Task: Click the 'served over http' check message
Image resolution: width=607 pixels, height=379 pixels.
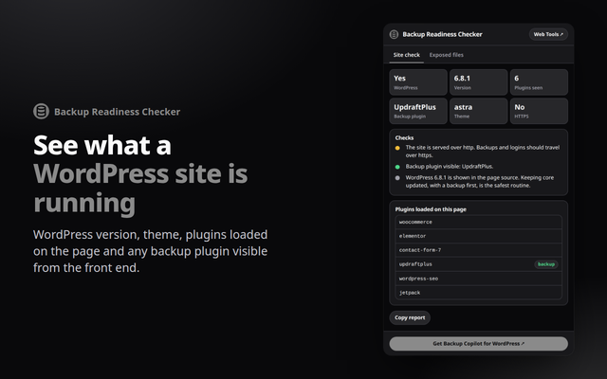Action: tap(483, 152)
